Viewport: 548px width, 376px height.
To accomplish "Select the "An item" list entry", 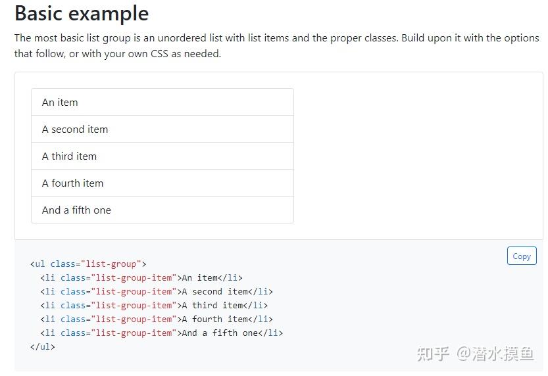I will point(162,102).
